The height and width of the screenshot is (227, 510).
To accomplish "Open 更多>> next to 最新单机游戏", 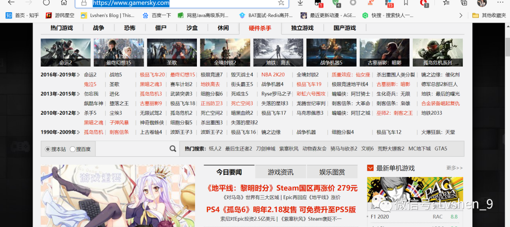I will tap(454, 168).
